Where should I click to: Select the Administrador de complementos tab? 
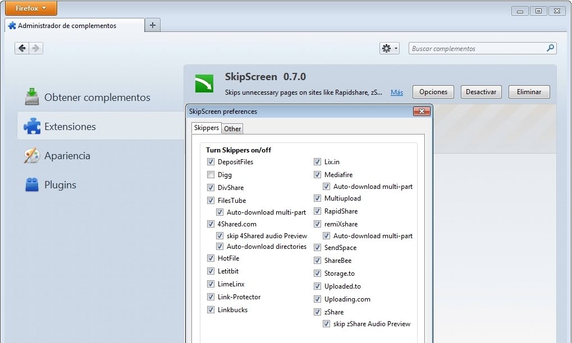tap(75, 25)
